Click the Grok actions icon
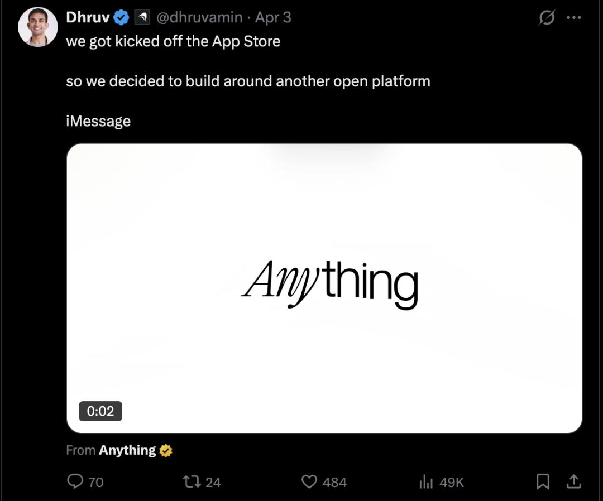The image size is (603, 501). 546,18
